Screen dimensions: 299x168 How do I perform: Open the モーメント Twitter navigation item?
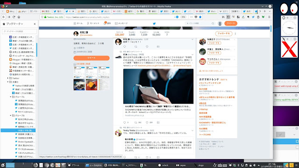coord(93,23)
